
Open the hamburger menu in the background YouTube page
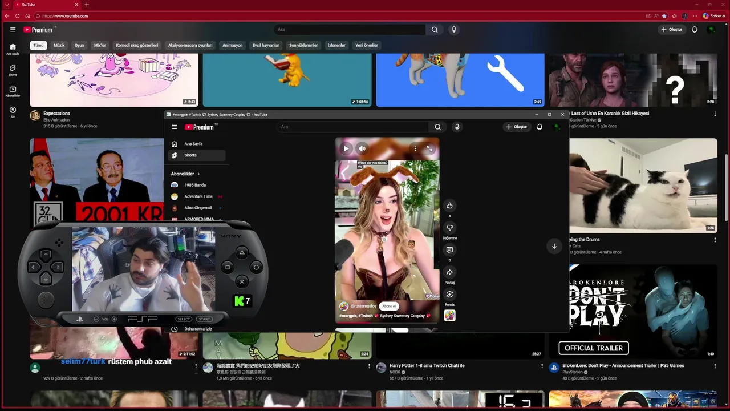[13, 30]
